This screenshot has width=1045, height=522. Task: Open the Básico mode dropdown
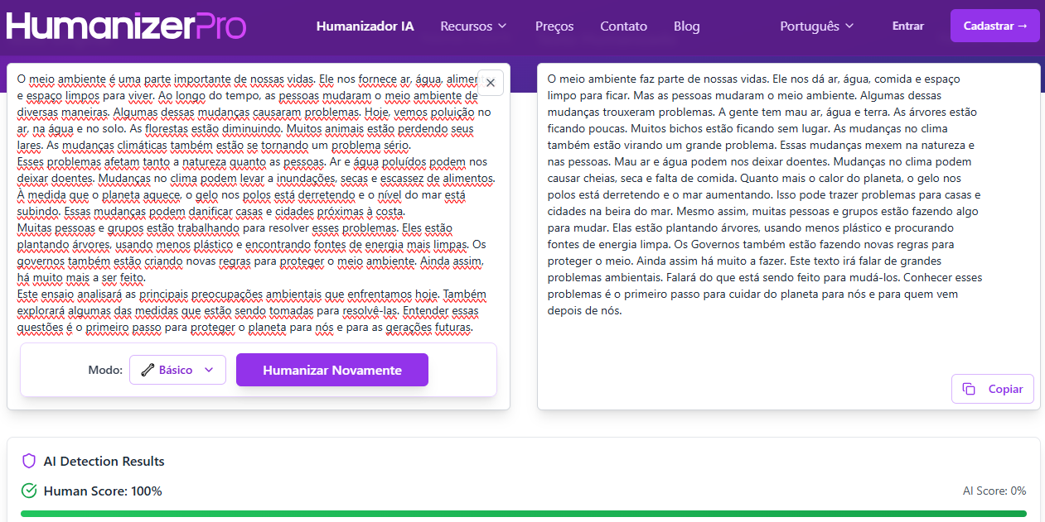pos(177,370)
